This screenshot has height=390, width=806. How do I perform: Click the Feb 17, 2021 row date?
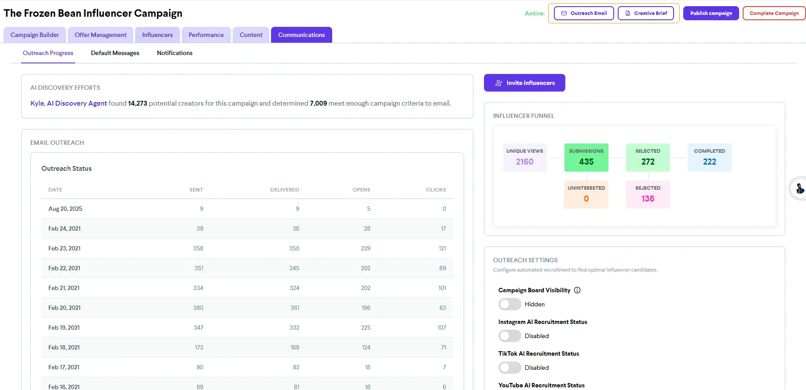64,368
